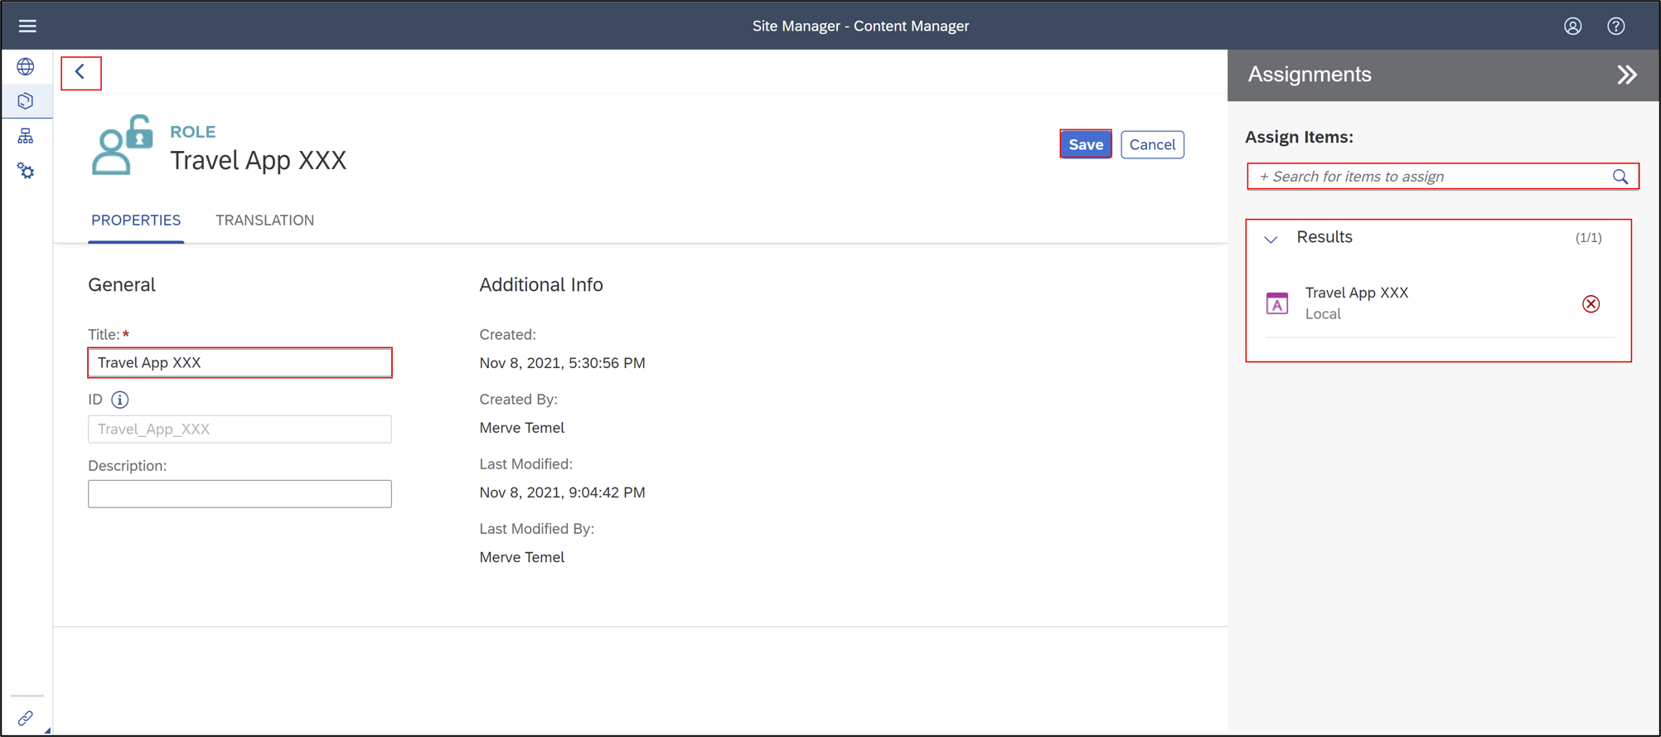Click the search magnifier in Assign Items
Screen dimensions: 1661x737
(1620, 177)
